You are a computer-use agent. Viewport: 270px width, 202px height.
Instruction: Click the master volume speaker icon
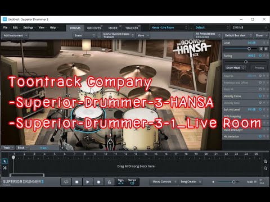(213, 182)
